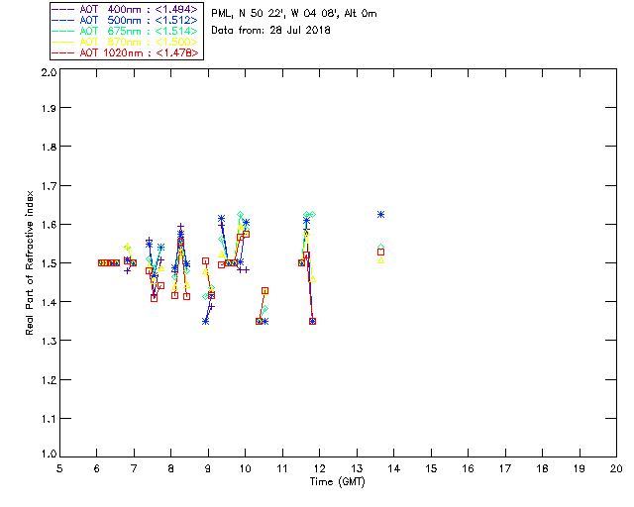The width and height of the screenshot is (634, 507).
Task: Click the 12 tick label on time axis
Action: pos(319,468)
